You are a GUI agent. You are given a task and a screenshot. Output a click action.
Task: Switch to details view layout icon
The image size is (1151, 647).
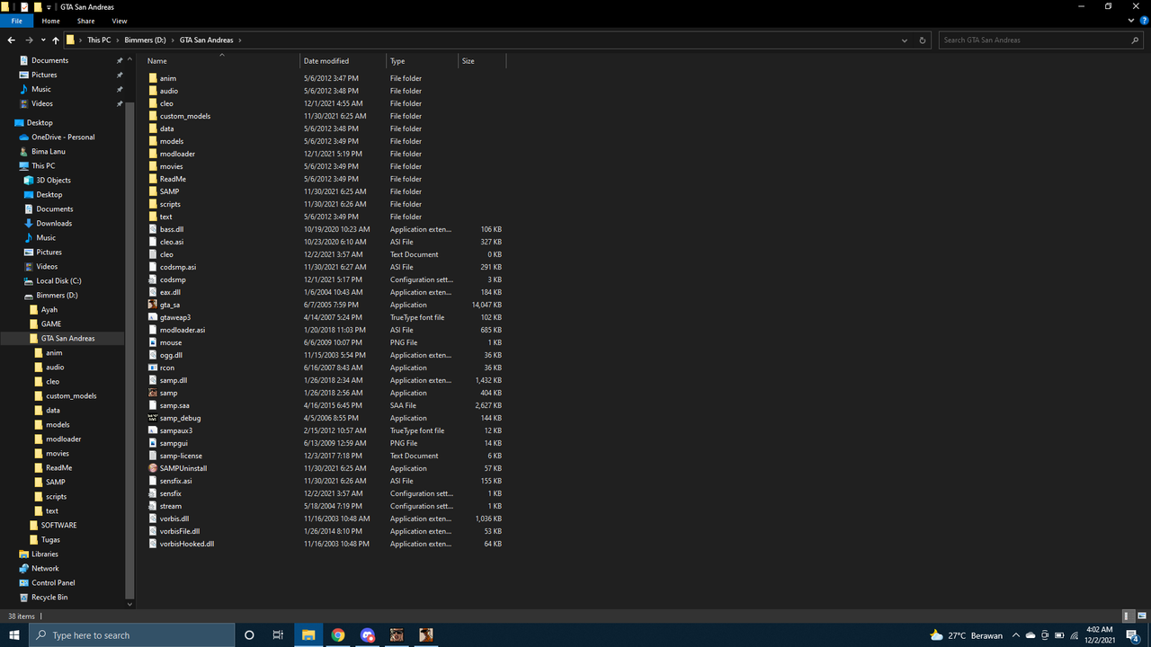[x=1128, y=616]
